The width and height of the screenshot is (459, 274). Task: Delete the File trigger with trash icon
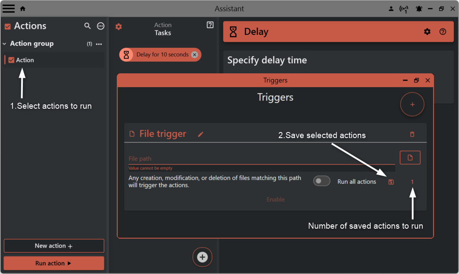coord(412,134)
